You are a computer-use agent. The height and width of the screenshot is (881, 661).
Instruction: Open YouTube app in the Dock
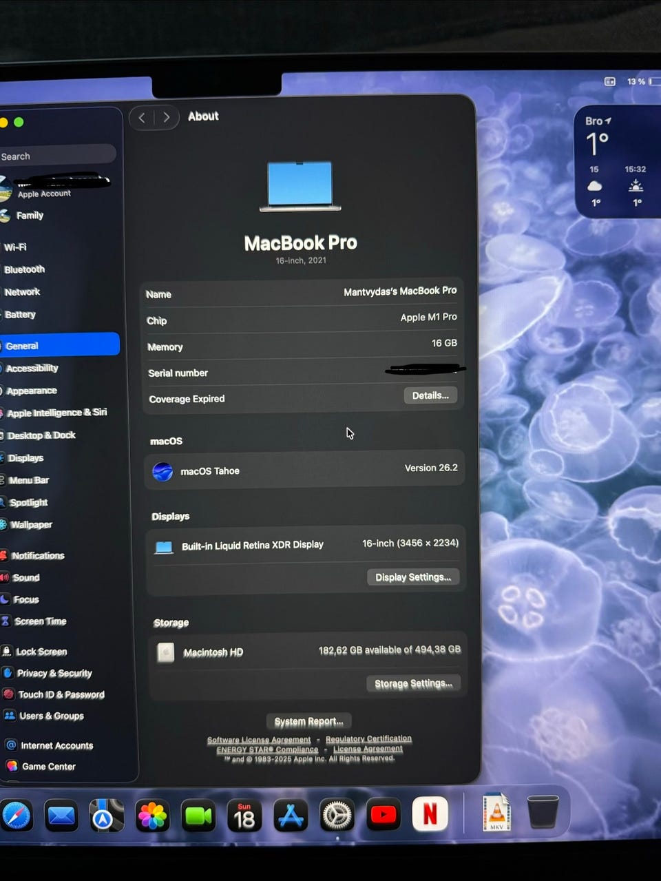click(x=384, y=816)
